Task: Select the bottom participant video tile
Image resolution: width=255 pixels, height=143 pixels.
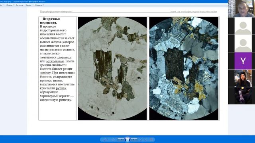Action: [241, 96]
